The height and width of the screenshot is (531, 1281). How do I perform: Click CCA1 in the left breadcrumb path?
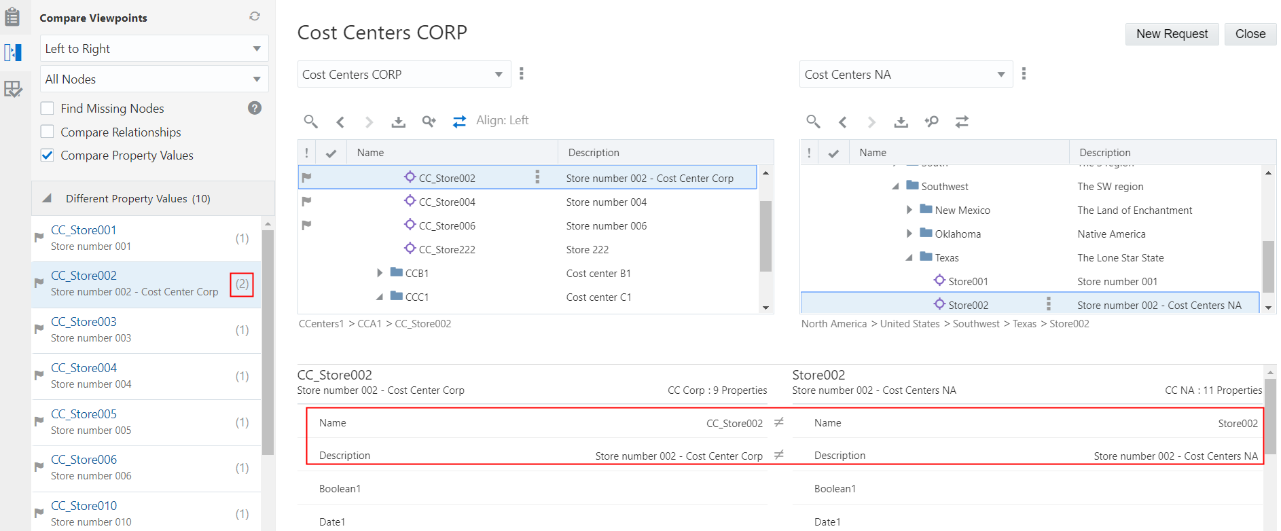coord(369,324)
